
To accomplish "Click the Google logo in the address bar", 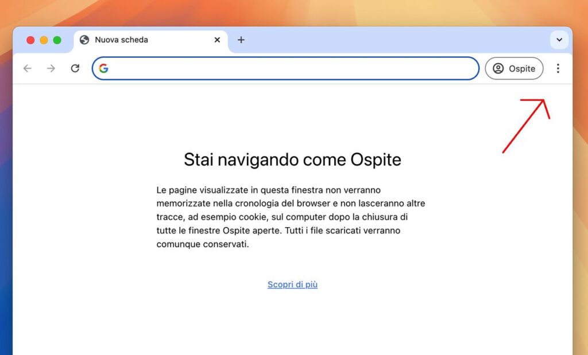I will pyautogui.click(x=104, y=68).
